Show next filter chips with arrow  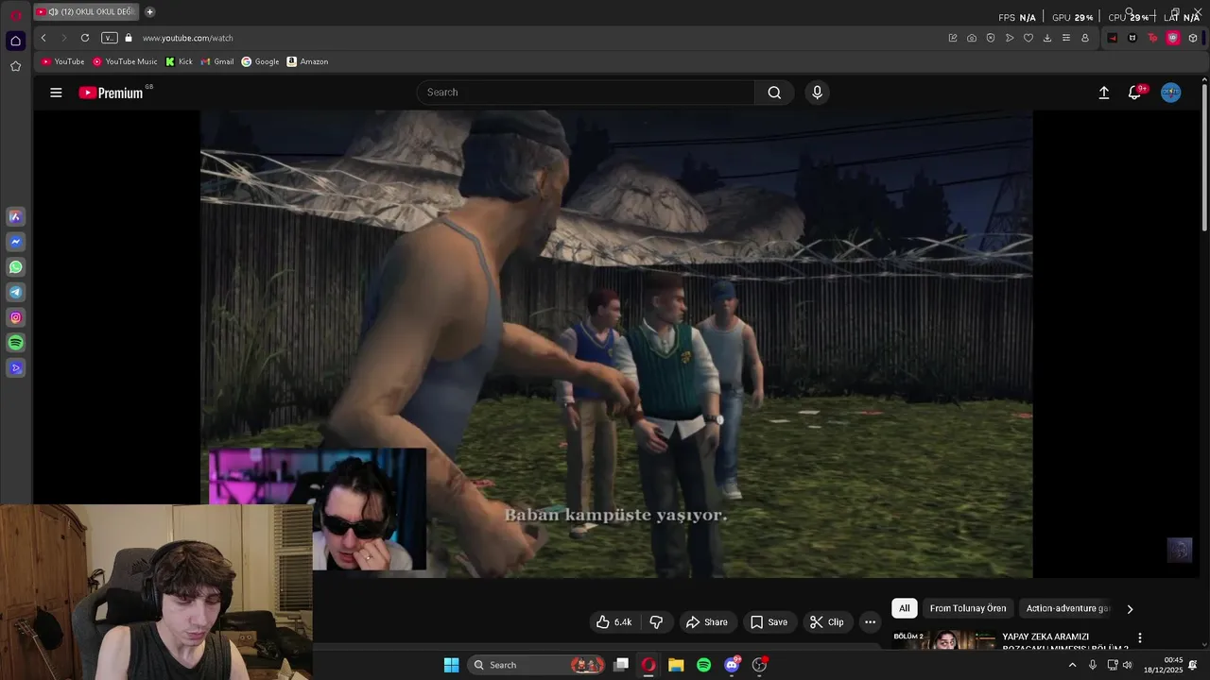[x=1130, y=609]
